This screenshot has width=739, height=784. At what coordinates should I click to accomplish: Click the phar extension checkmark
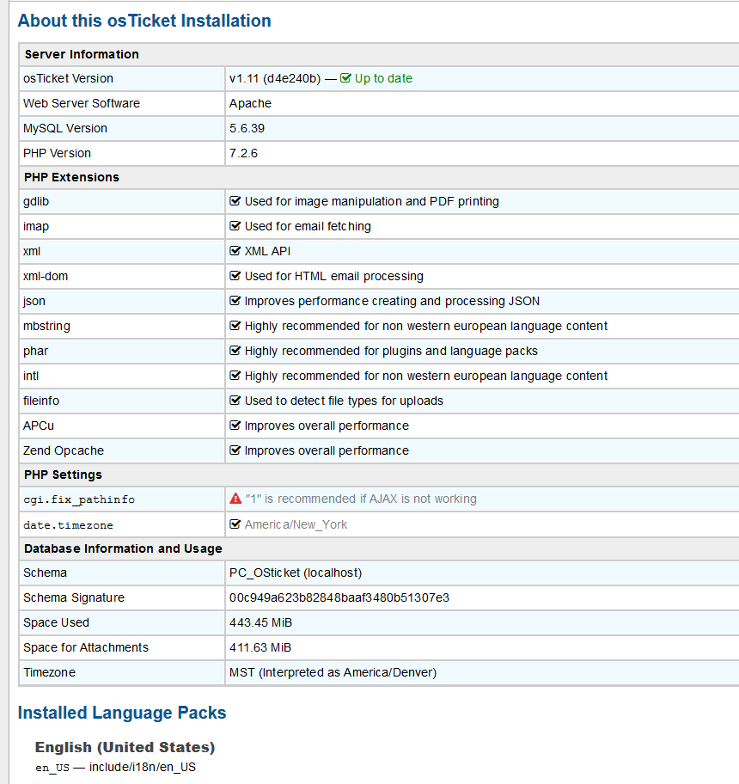tap(235, 351)
